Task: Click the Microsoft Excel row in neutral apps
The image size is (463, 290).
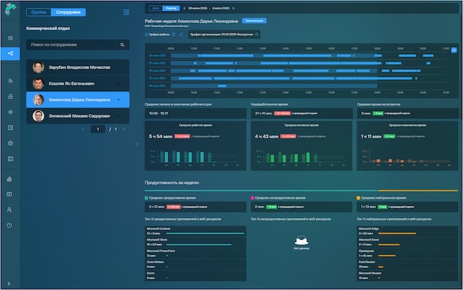Action: pos(407,242)
